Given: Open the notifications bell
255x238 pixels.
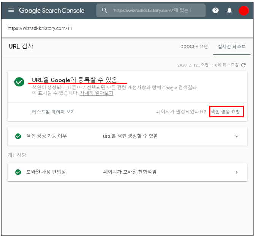Looking at the screenshot, I should coord(229,11).
